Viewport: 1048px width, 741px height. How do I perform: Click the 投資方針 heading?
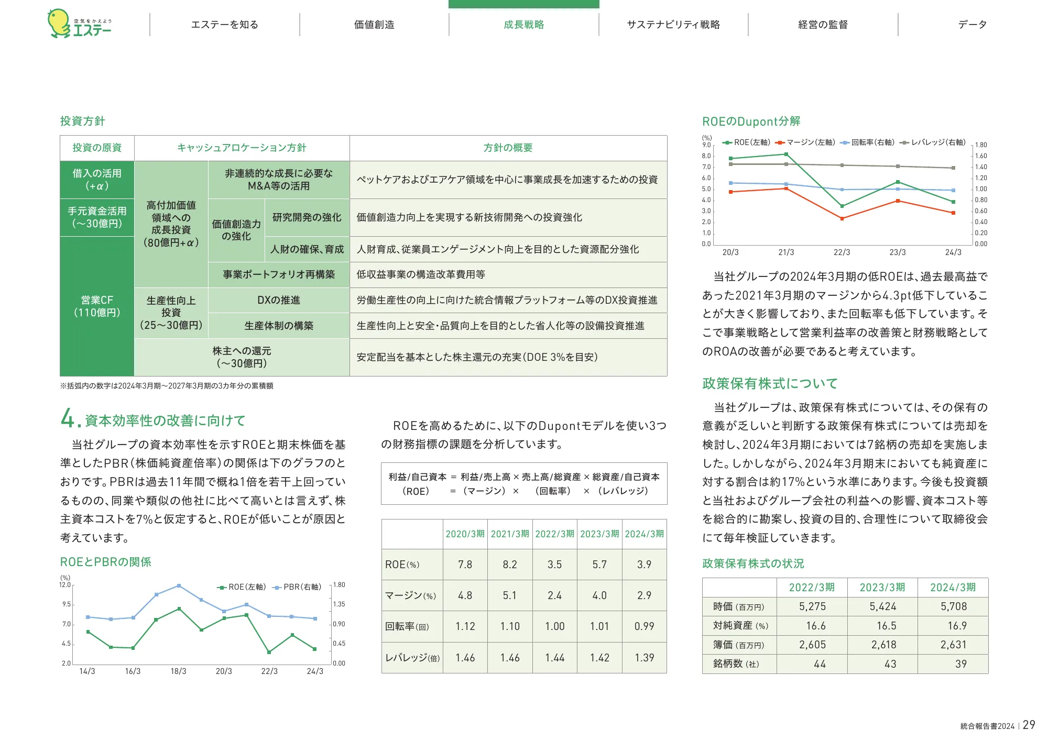click(x=82, y=121)
